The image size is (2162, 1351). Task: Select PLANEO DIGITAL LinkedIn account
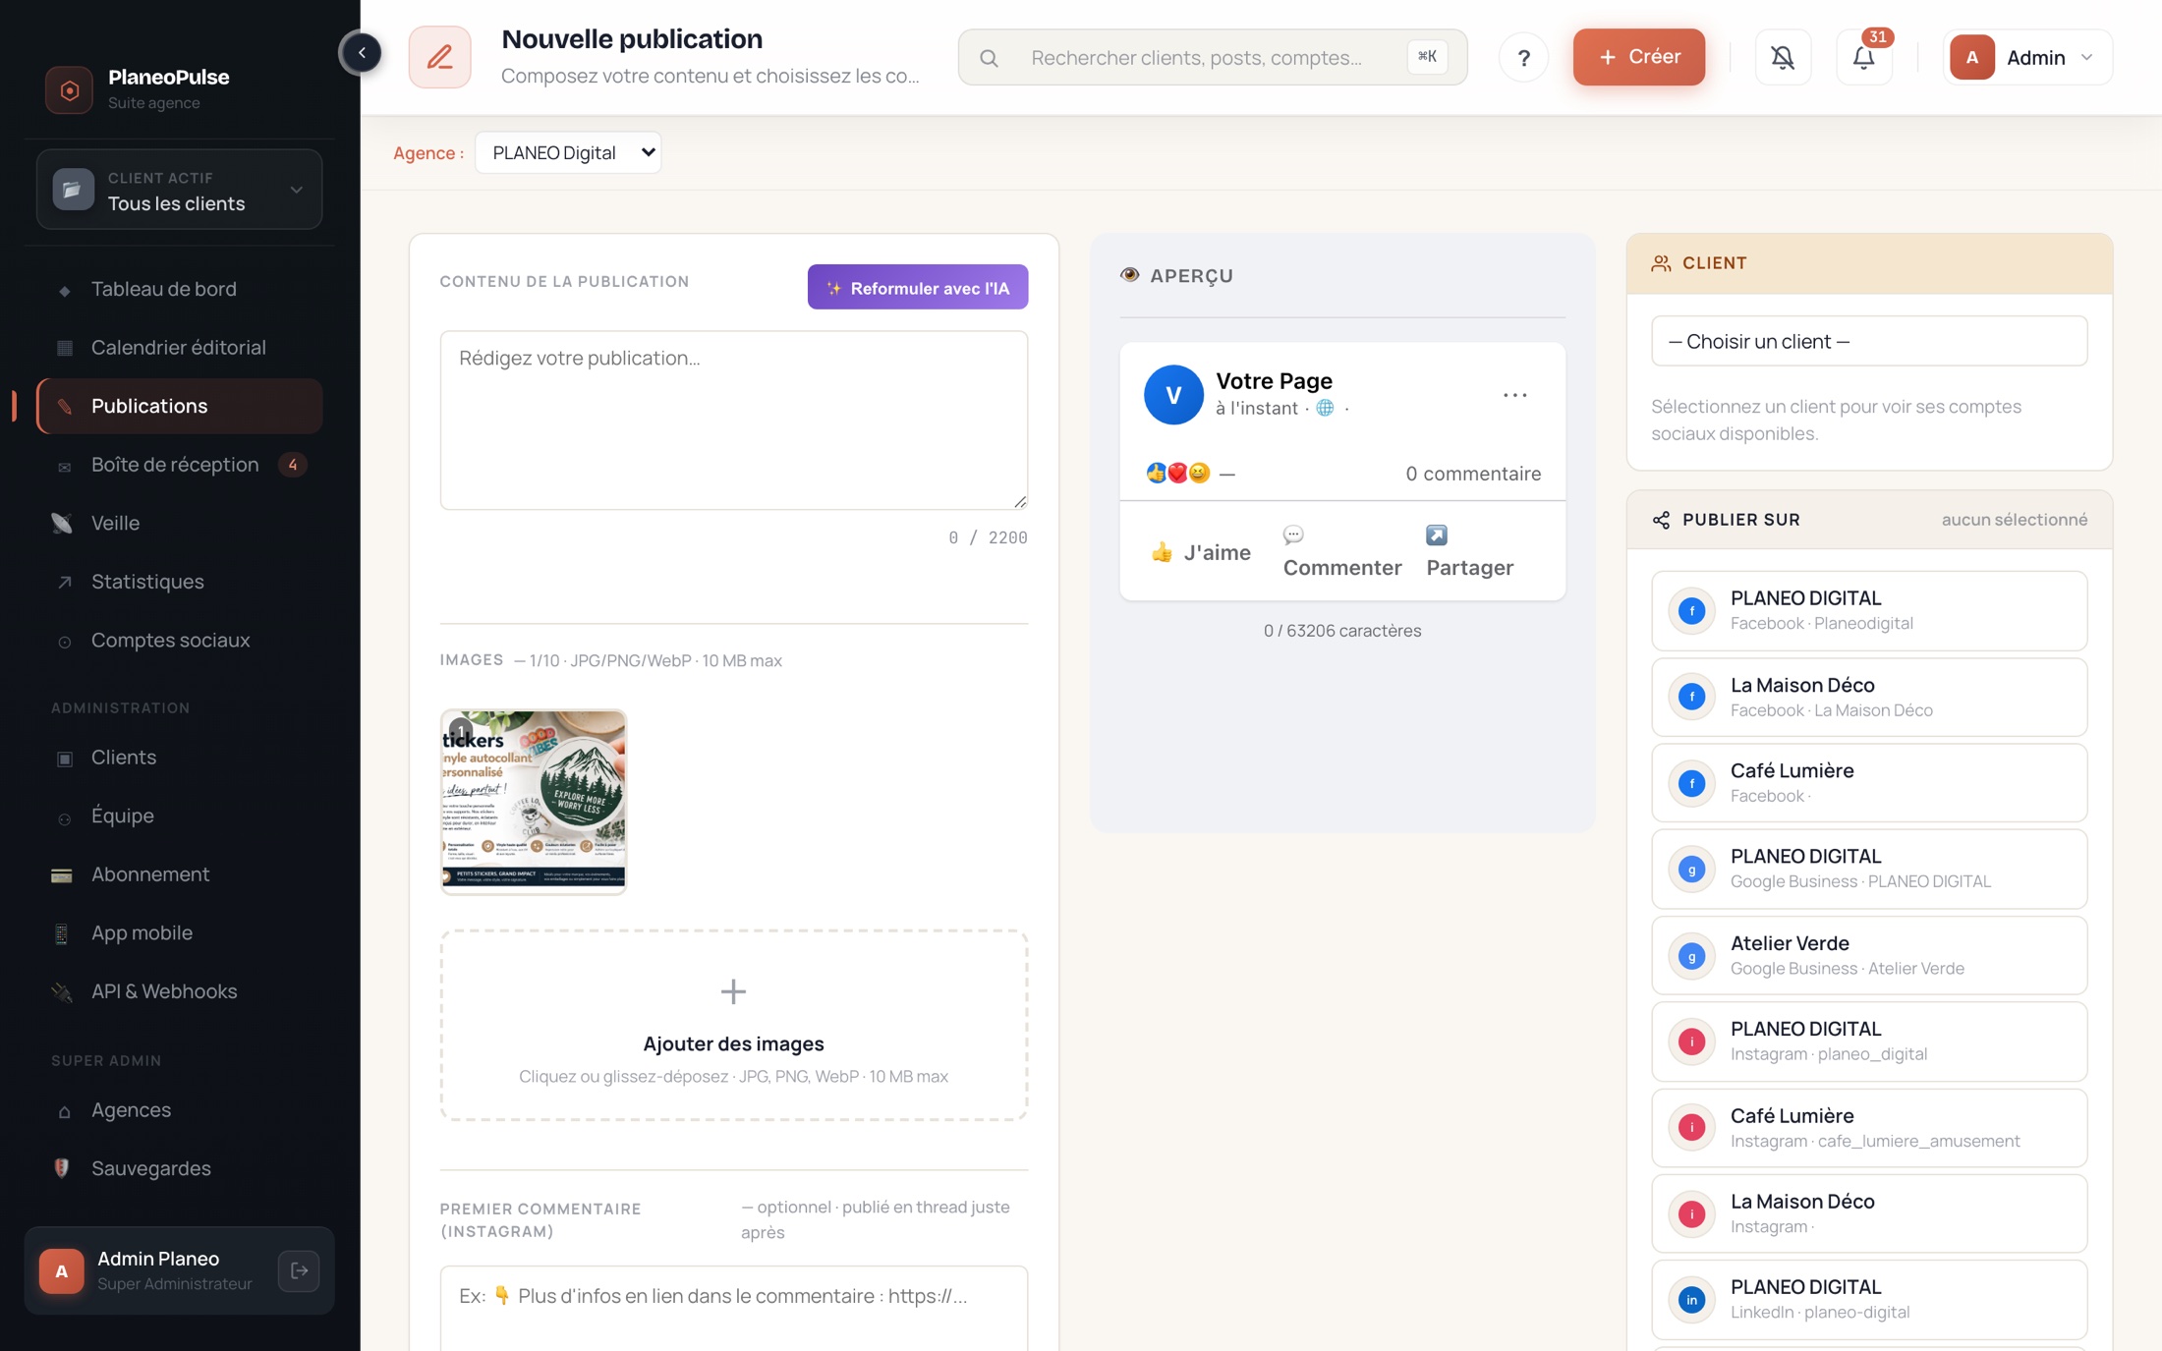coord(1868,1300)
